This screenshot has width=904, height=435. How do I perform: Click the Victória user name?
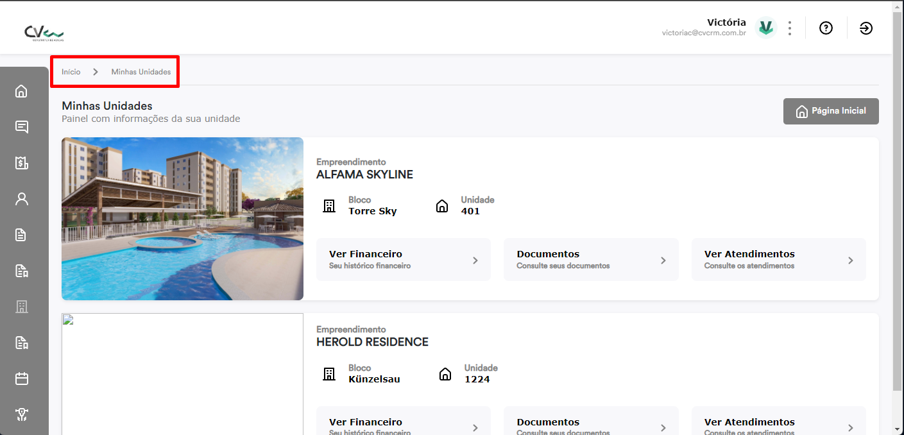726,22
